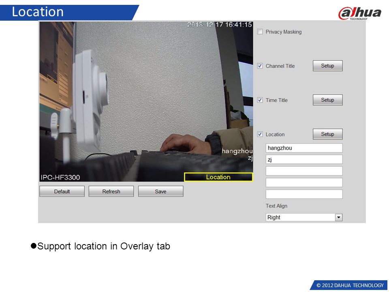Click the Refresh button

pyautogui.click(x=111, y=191)
